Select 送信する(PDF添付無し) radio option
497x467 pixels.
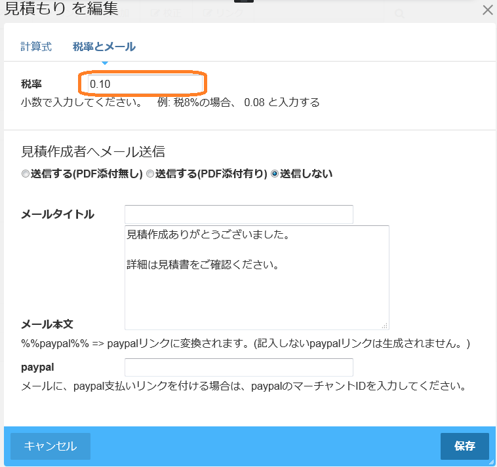pos(26,174)
